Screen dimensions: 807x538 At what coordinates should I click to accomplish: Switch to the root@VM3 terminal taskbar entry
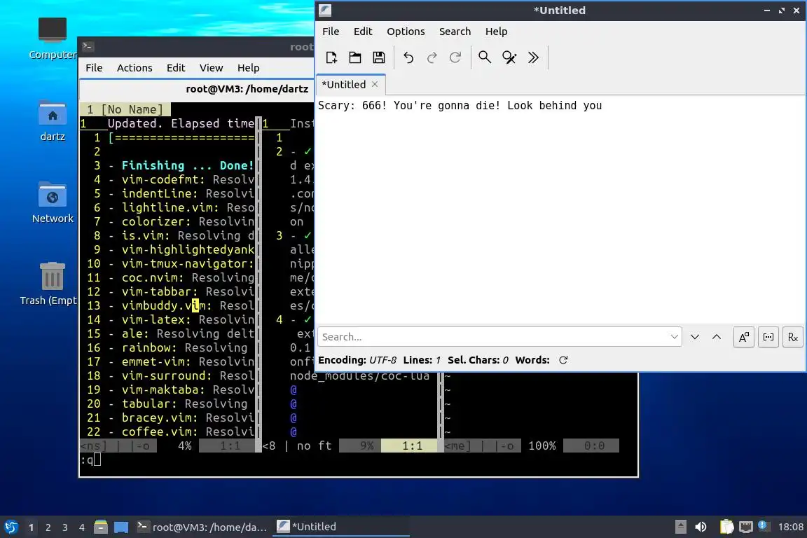[x=202, y=527]
